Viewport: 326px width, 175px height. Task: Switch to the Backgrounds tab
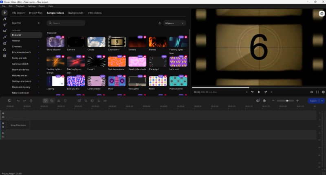click(x=76, y=13)
